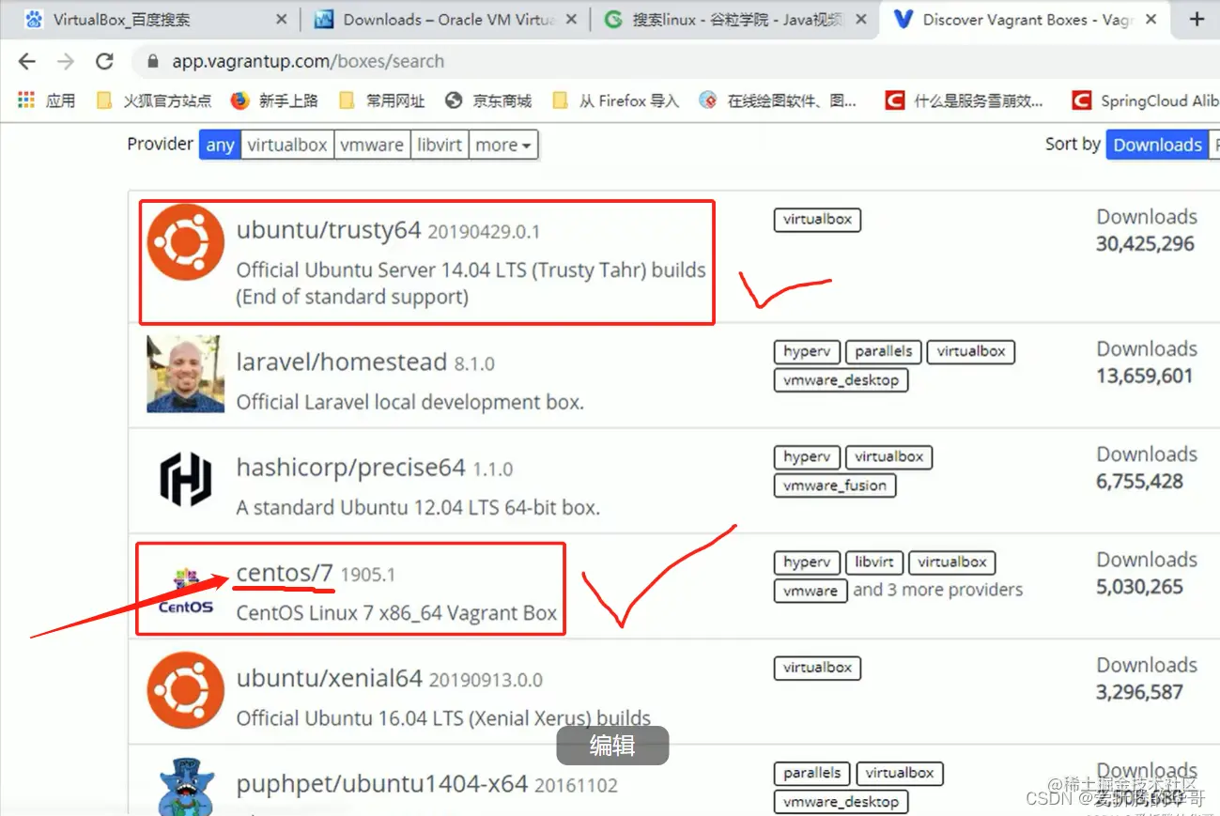1220x816 pixels.
Task: Filter by the libvirt provider
Action: 440,145
